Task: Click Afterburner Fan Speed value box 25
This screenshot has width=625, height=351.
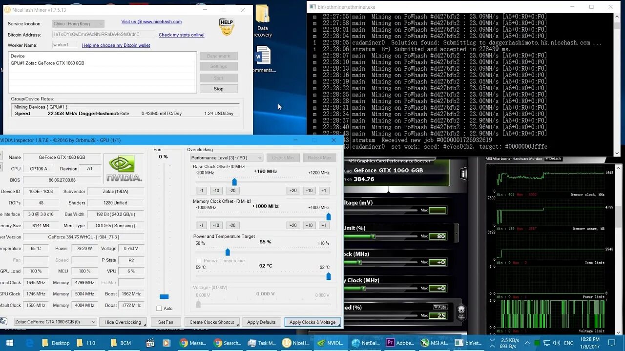Action: (437, 315)
